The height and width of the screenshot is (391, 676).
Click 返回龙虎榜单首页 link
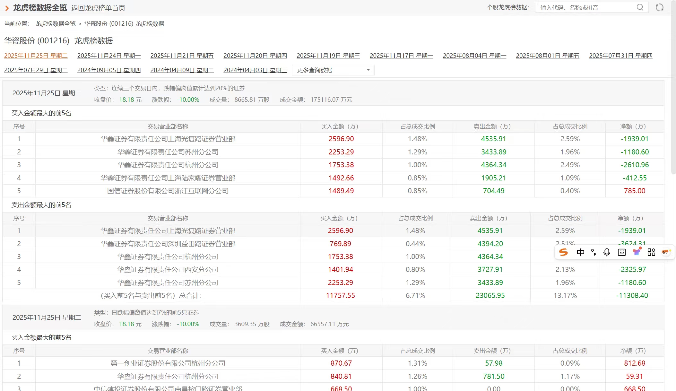click(98, 8)
